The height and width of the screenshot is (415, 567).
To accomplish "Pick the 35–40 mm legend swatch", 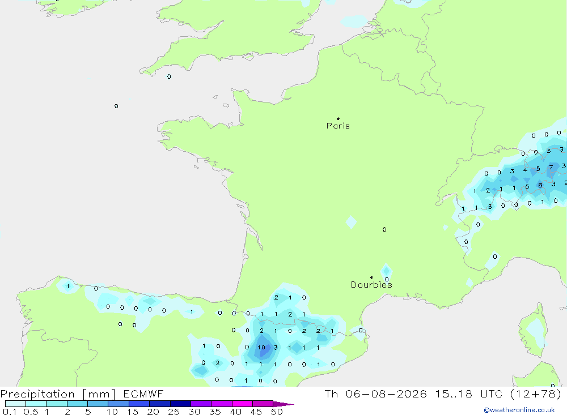I will (222, 404).
